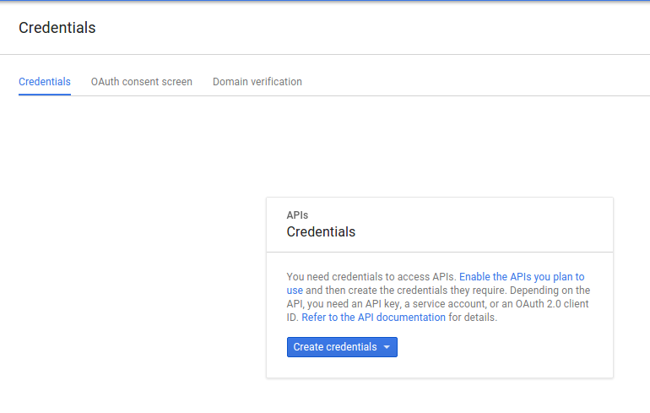Click the 'for details.' text after the link
650x413 pixels.
473,318
